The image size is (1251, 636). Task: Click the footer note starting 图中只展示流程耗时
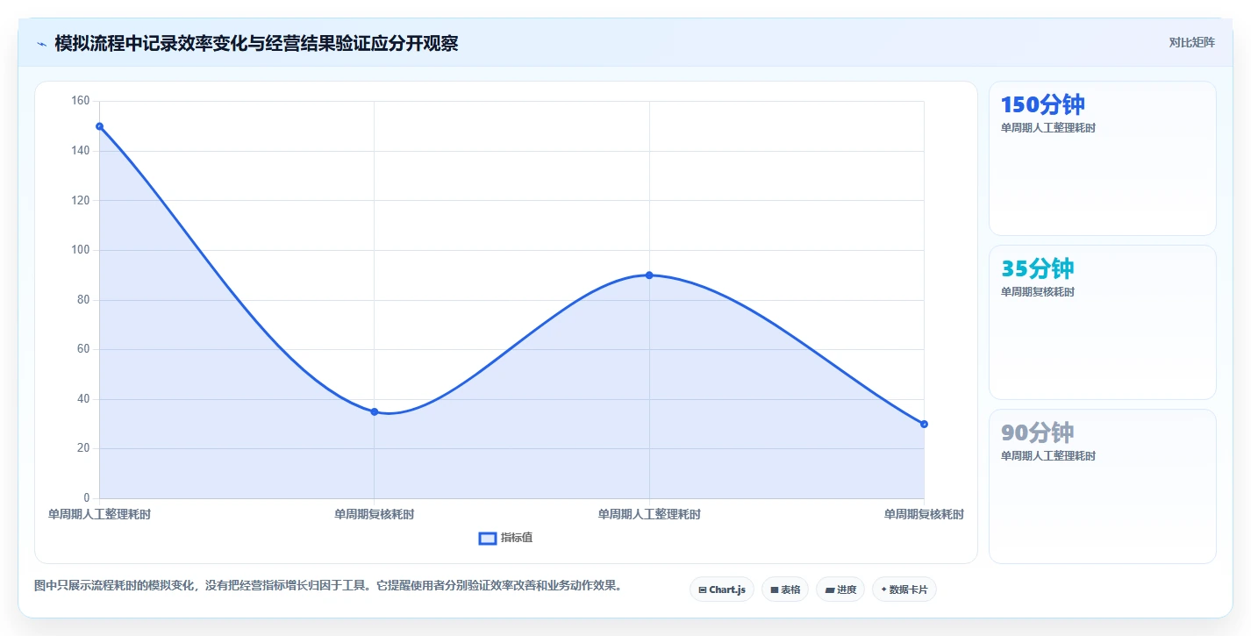click(x=328, y=585)
